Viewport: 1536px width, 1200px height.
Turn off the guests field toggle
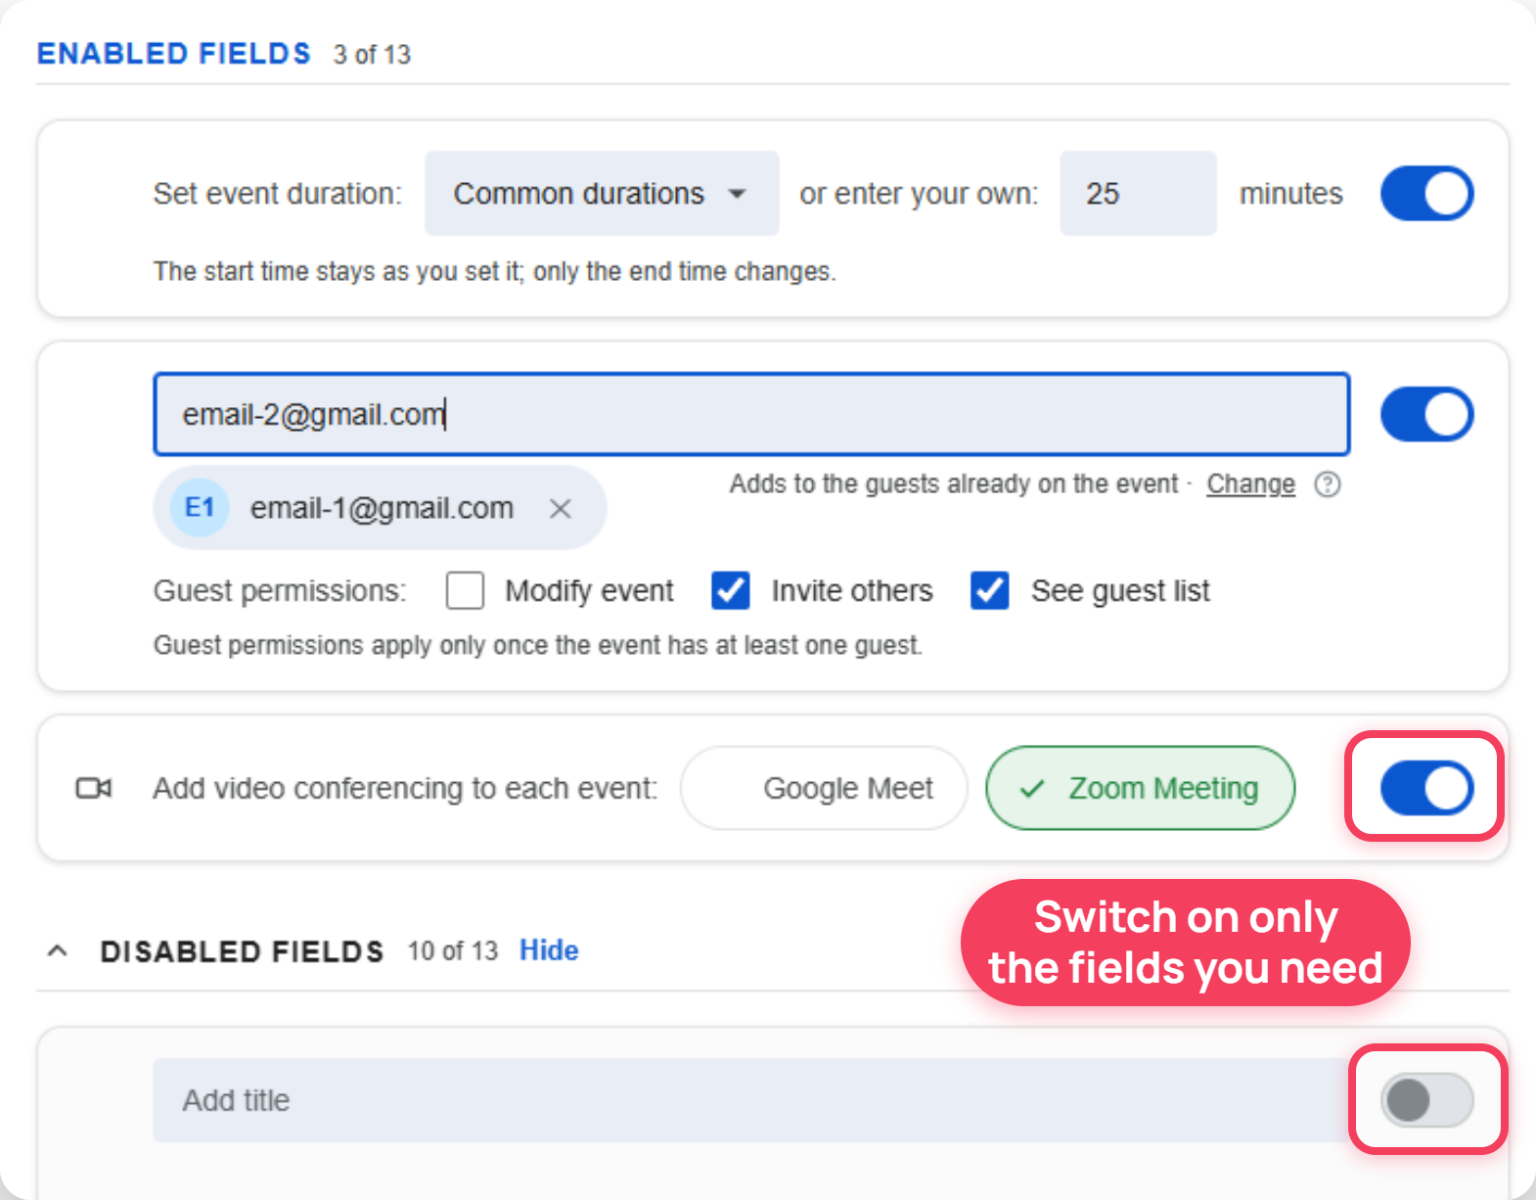[x=1426, y=414]
